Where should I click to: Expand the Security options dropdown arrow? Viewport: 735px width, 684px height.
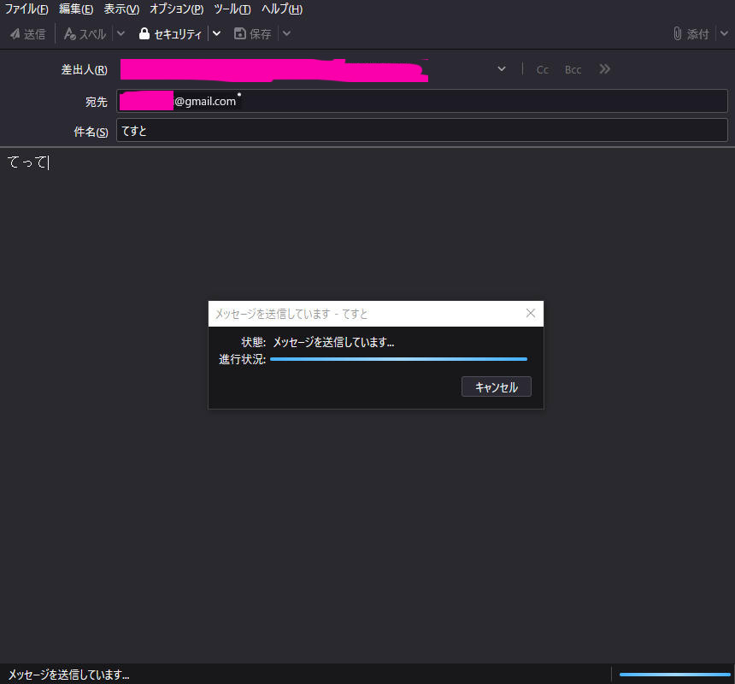pyautogui.click(x=217, y=34)
